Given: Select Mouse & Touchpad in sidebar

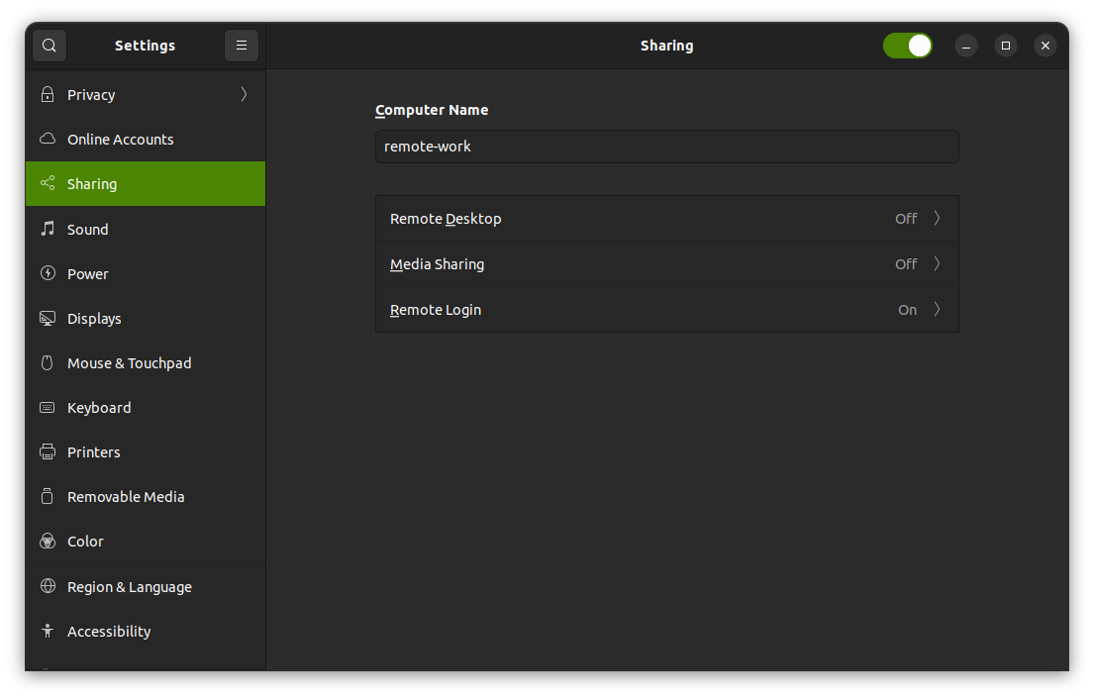Looking at the screenshot, I should coord(129,363).
